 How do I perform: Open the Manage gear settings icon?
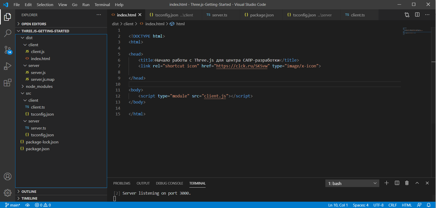(x=8, y=193)
